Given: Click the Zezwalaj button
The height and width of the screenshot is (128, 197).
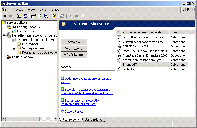Looking at the screenshot, I should click(74, 42).
